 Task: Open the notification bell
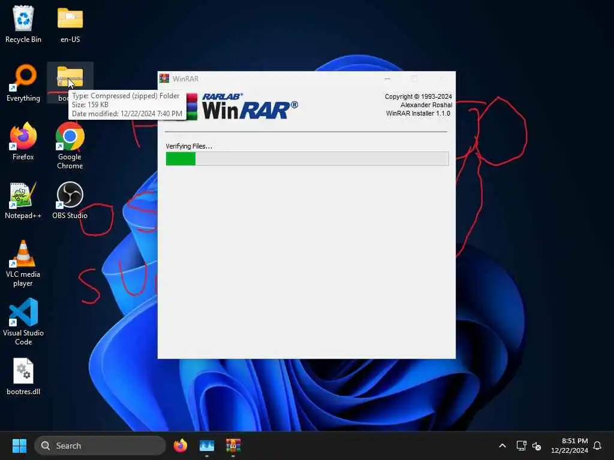click(x=597, y=446)
